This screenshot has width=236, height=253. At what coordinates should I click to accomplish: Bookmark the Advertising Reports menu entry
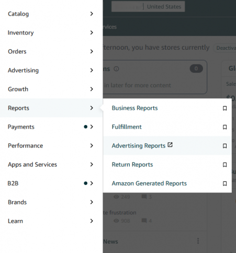coord(224,146)
